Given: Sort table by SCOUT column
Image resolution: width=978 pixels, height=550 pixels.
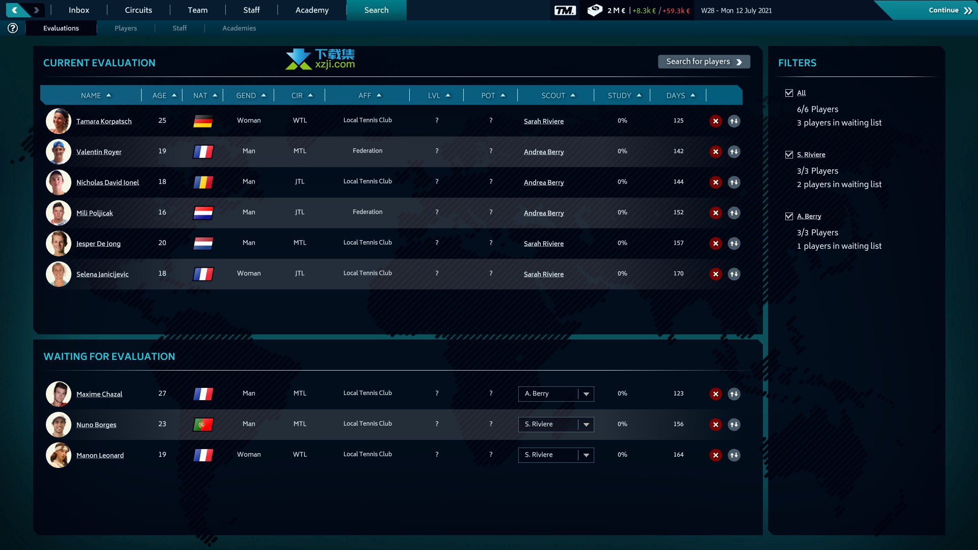Looking at the screenshot, I should pyautogui.click(x=558, y=95).
